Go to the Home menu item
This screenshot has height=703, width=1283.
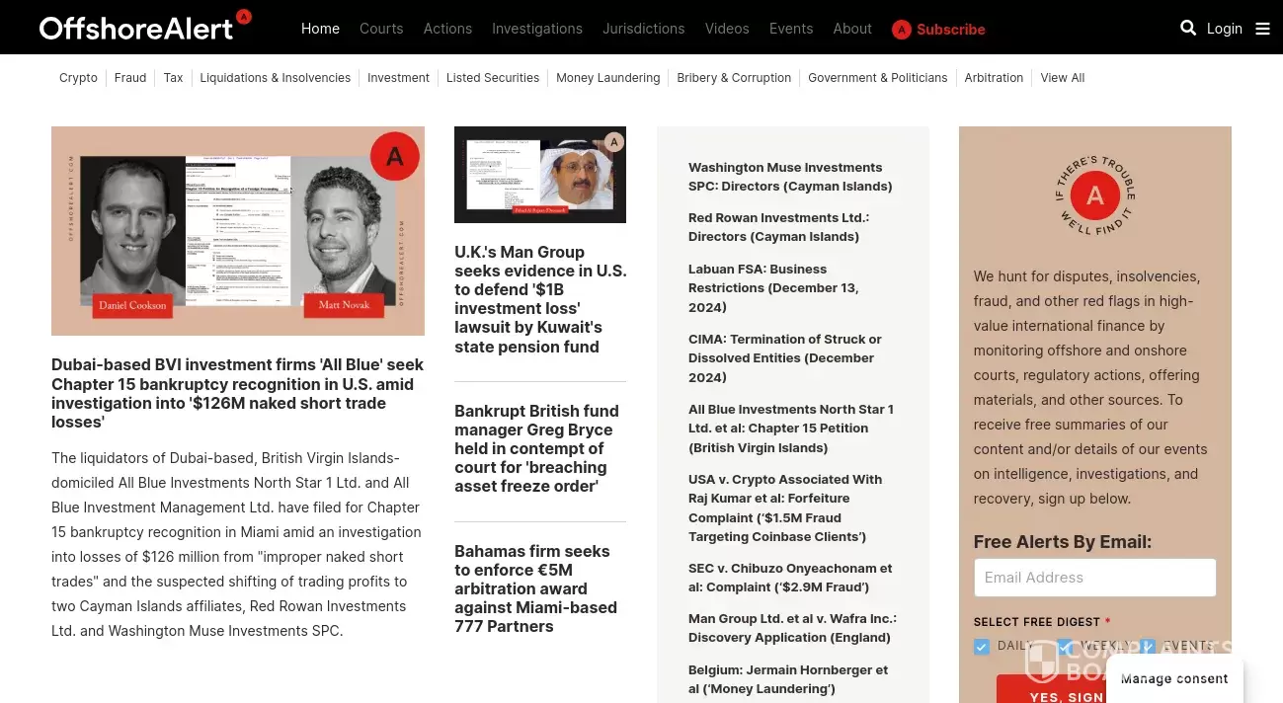(x=320, y=29)
